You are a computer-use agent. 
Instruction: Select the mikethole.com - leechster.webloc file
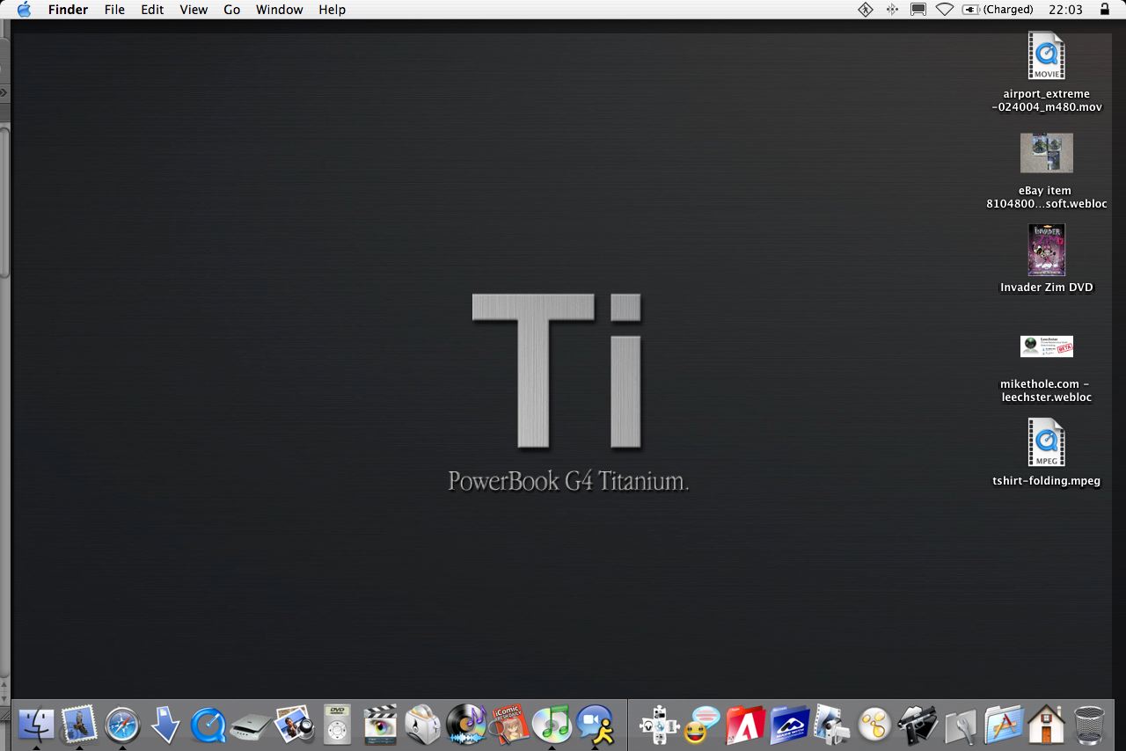coord(1047,368)
